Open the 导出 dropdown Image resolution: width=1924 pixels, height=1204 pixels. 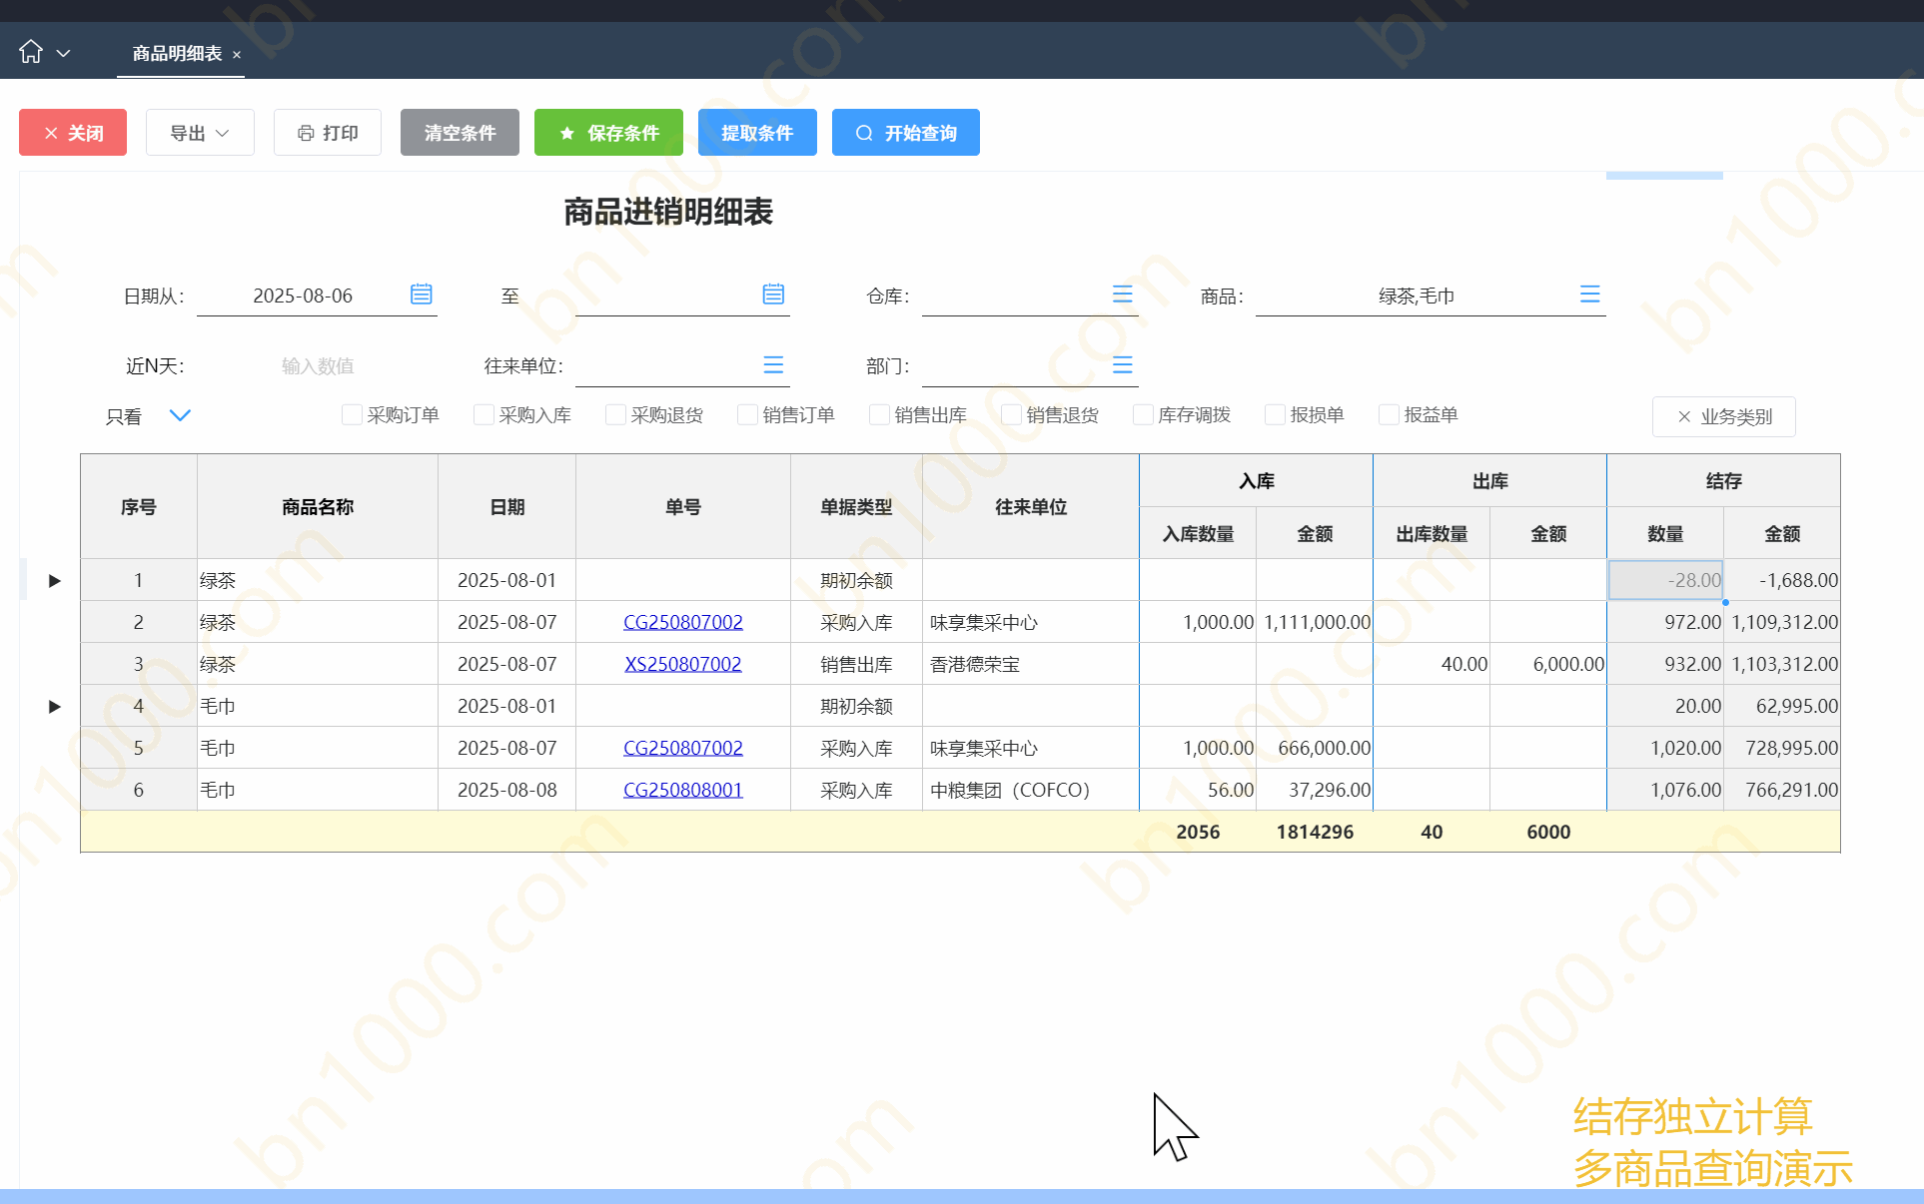pos(200,133)
